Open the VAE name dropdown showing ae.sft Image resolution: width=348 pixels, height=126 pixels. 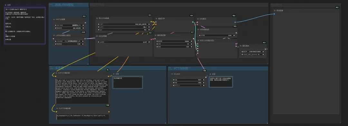124,42
